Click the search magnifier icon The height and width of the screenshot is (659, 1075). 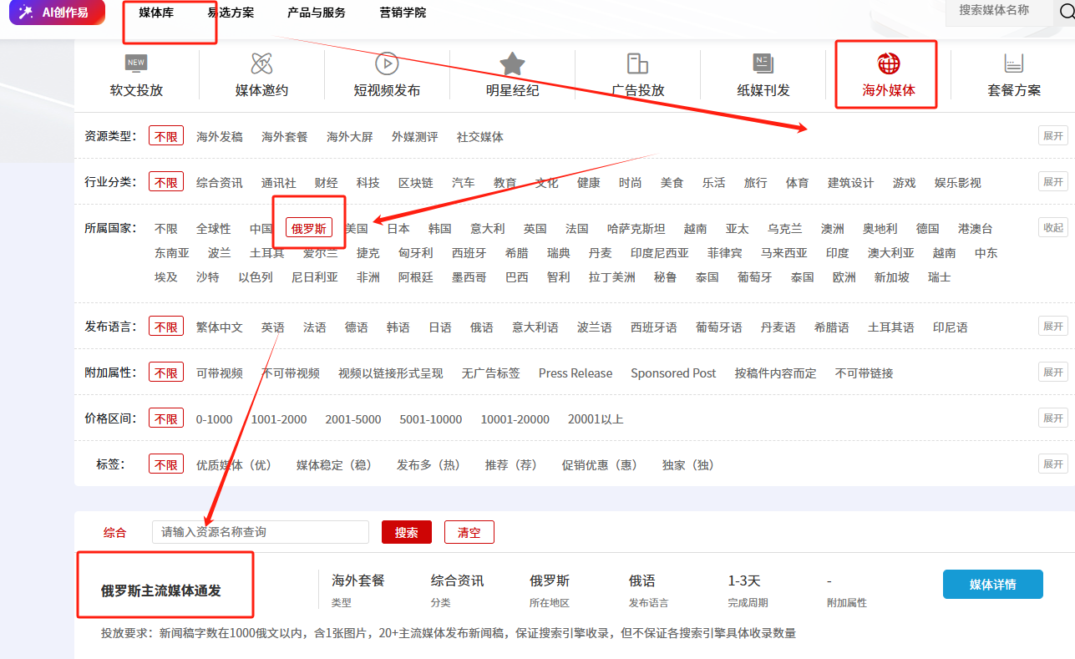[x=1067, y=12]
